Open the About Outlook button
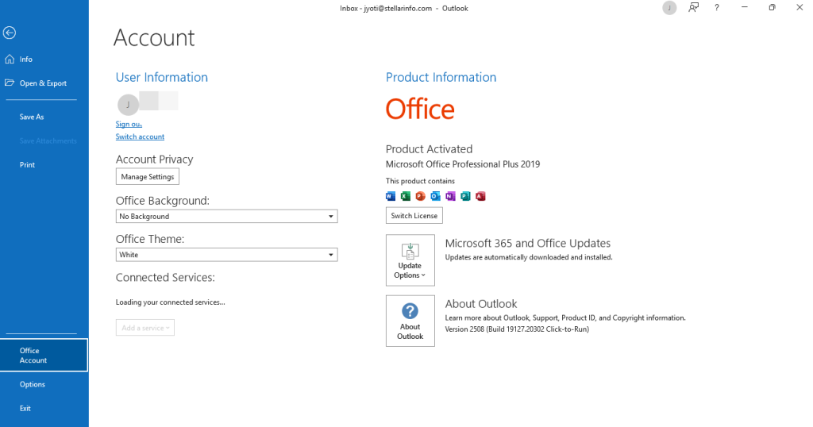Viewport: 813px width, 427px height. (x=410, y=321)
